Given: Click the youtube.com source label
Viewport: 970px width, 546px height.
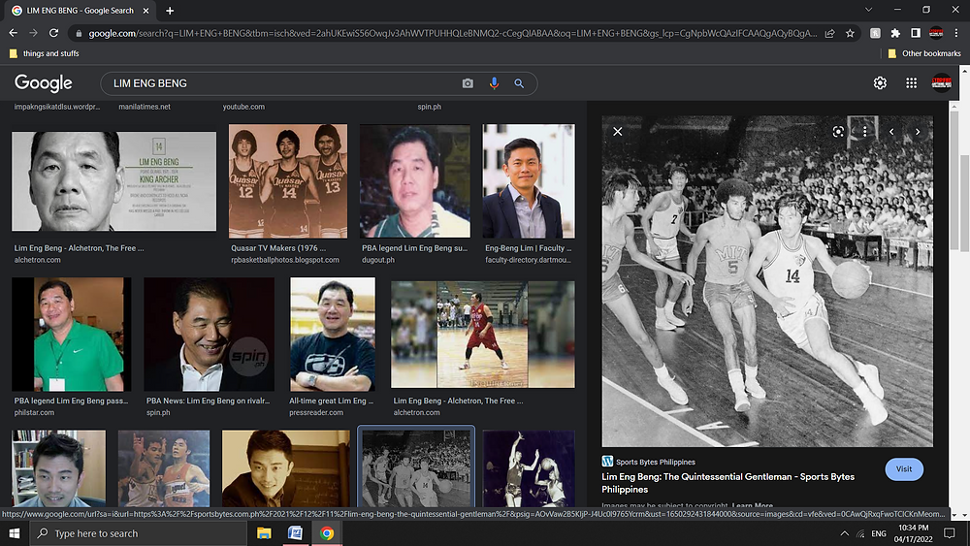Looking at the screenshot, I should (243, 107).
